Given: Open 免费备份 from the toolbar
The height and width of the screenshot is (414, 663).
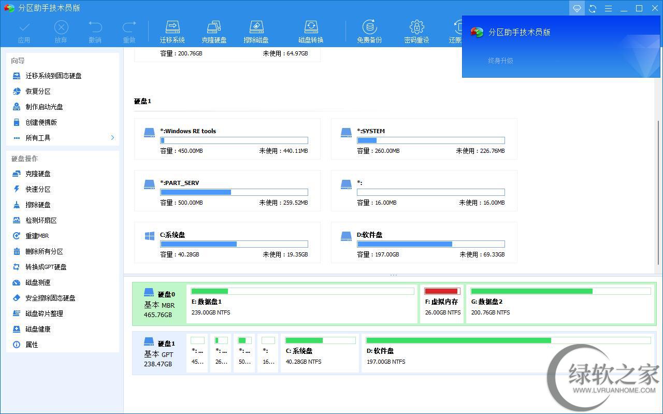Looking at the screenshot, I should pos(369,32).
